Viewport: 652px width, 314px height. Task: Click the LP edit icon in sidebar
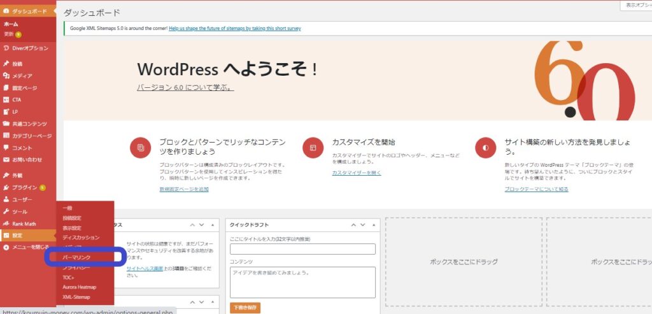click(x=6, y=111)
